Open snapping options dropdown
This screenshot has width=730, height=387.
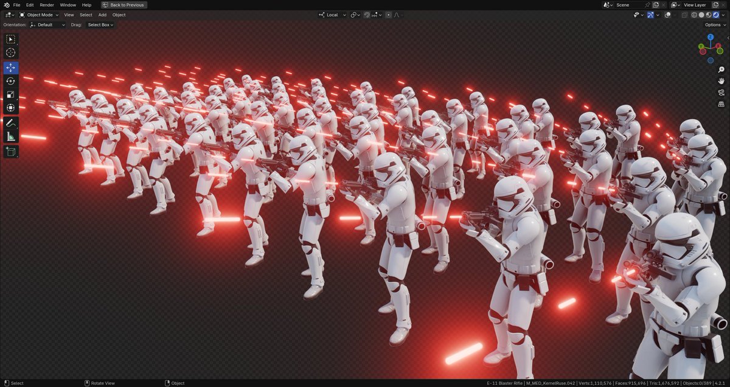tap(377, 15)
